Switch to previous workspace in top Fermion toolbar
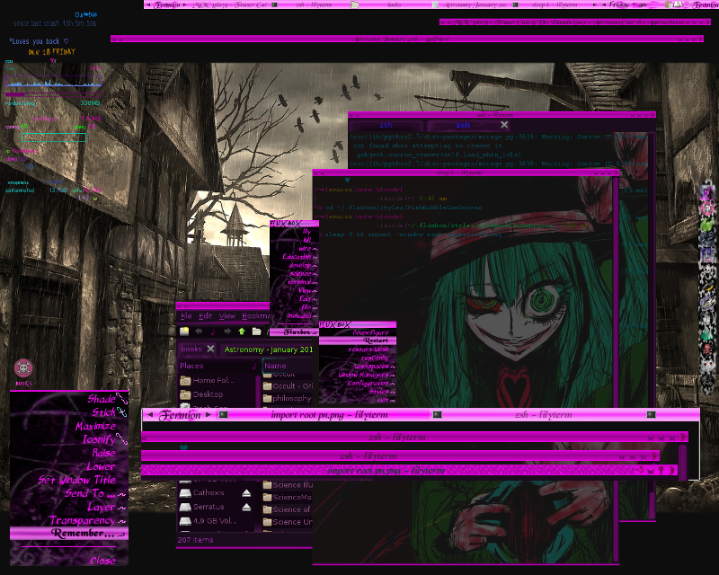Image resolution: width=719 pixels, height=575 pixels. 147,5
